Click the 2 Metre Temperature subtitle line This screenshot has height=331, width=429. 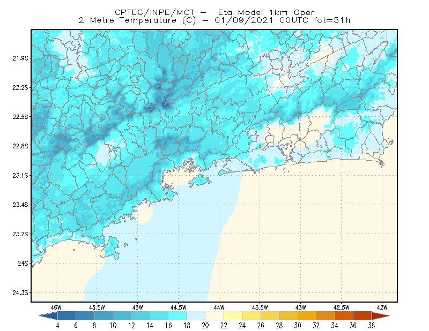click(214, 20)
